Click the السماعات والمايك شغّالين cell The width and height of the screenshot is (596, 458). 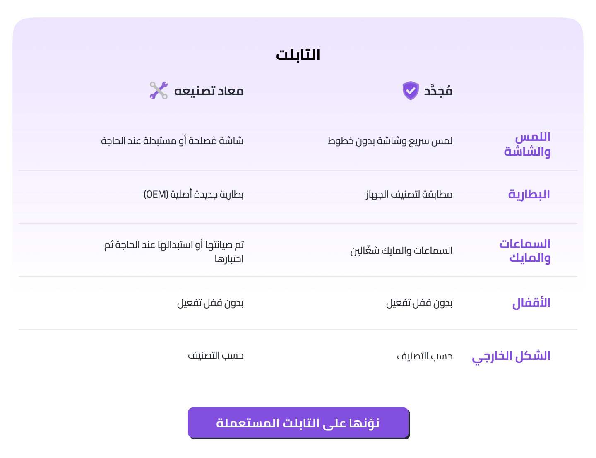pos(401,251)
